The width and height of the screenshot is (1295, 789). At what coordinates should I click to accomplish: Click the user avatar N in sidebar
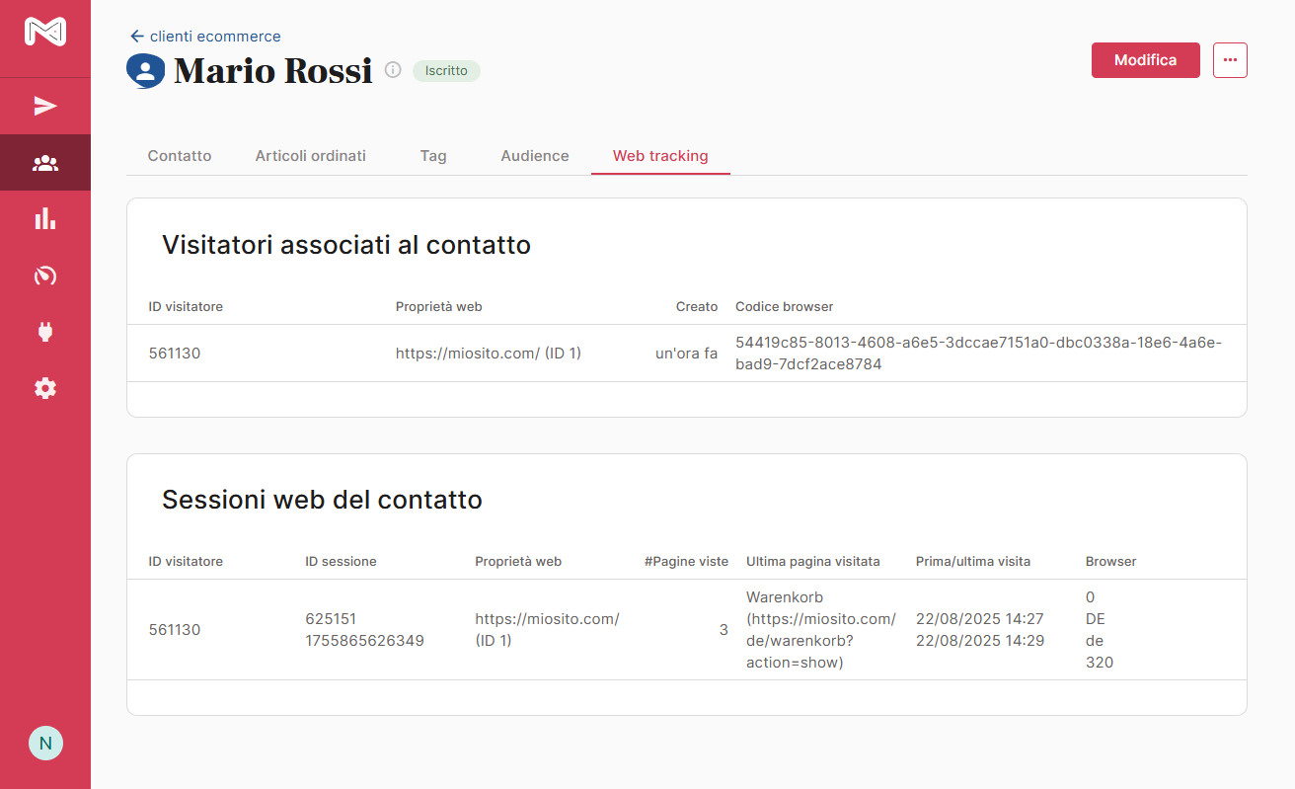point(45,743)
